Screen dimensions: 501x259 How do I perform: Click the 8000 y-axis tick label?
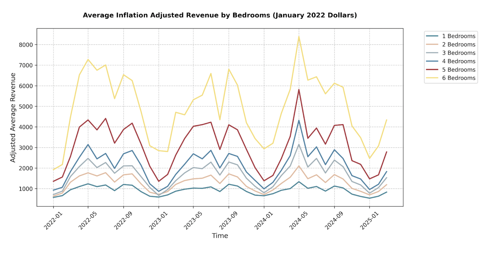26,45
